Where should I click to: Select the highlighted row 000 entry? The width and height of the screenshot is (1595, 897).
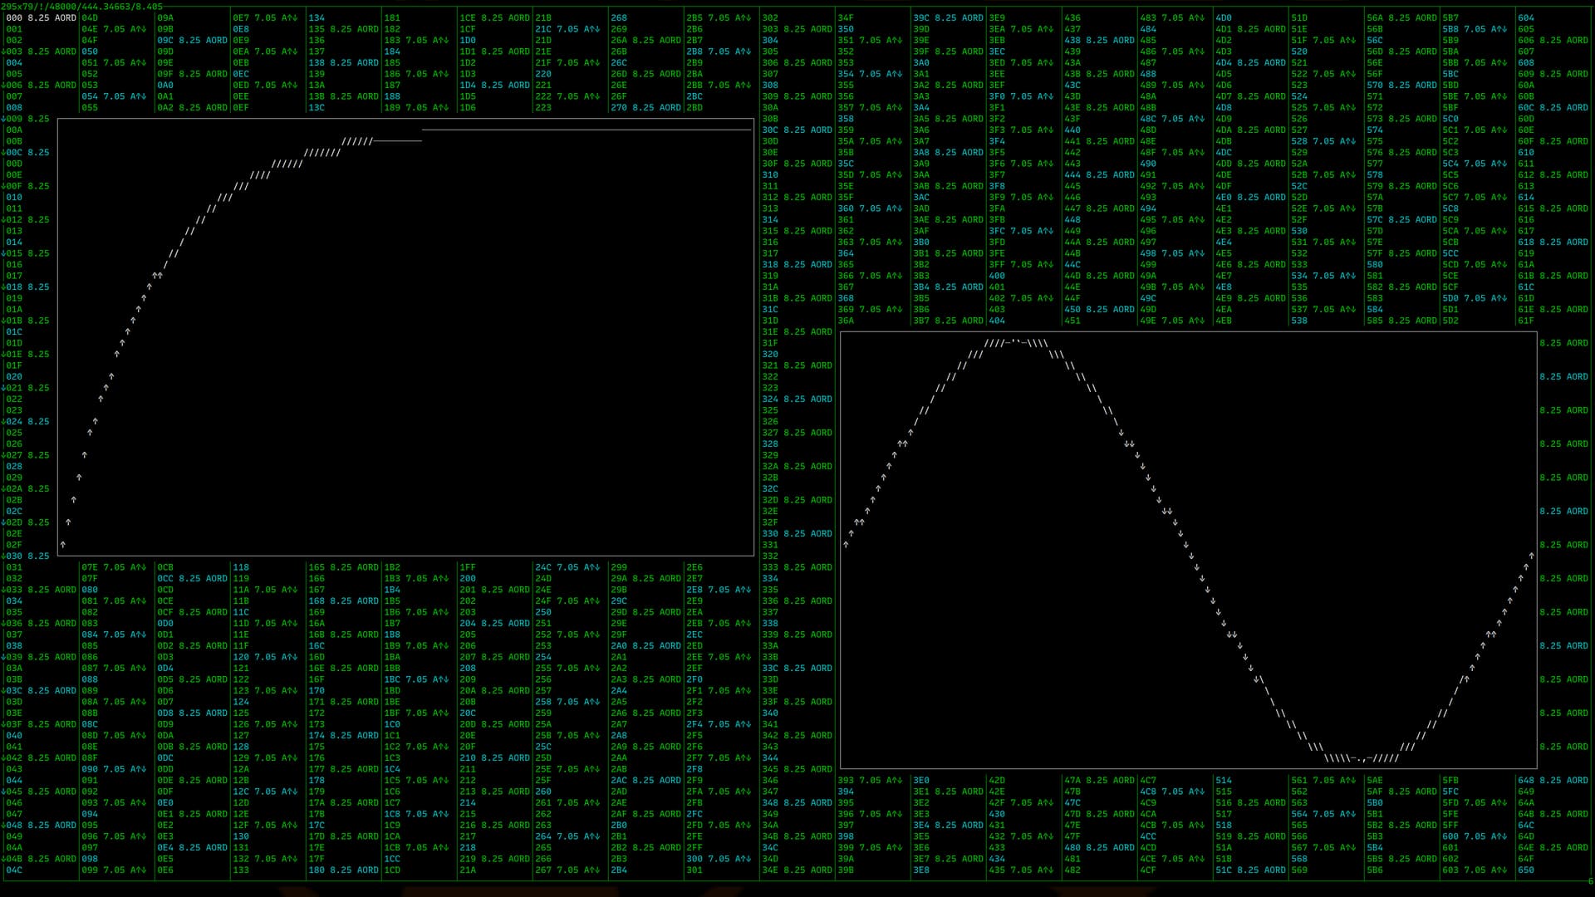click(x=41, y=17)
